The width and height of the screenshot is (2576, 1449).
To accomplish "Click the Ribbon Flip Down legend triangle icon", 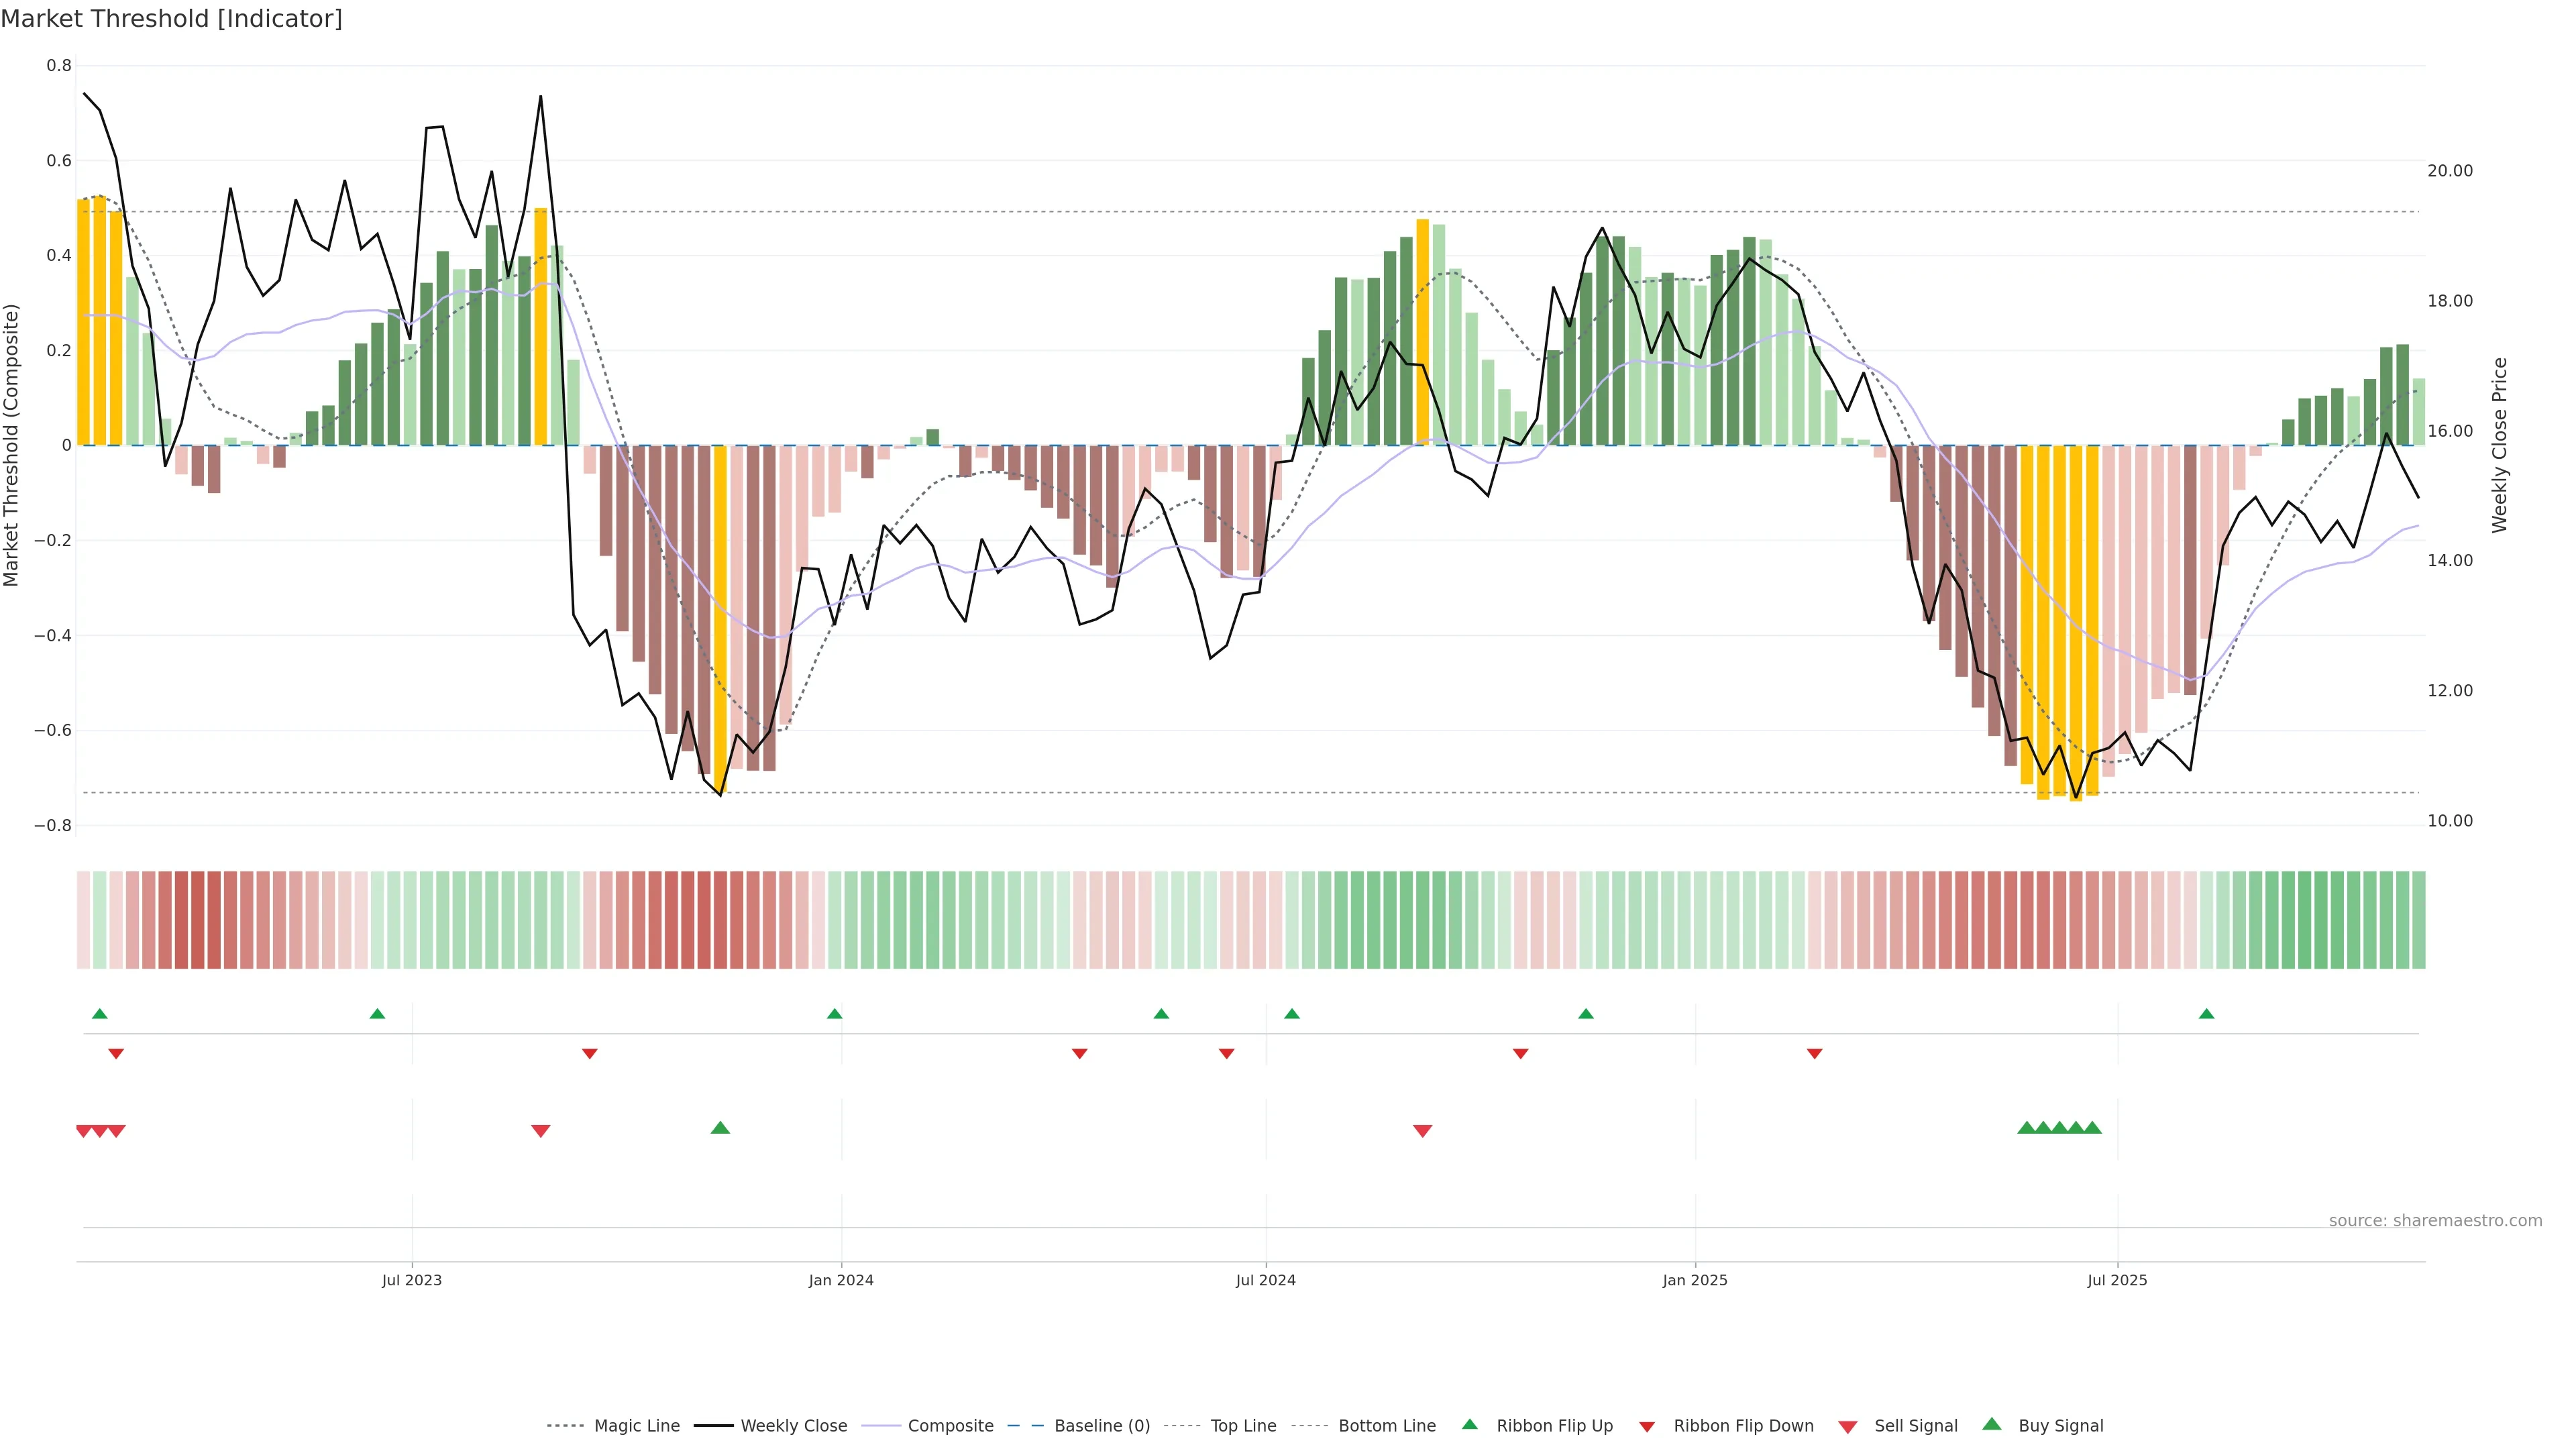I will click(1647, 1427).
